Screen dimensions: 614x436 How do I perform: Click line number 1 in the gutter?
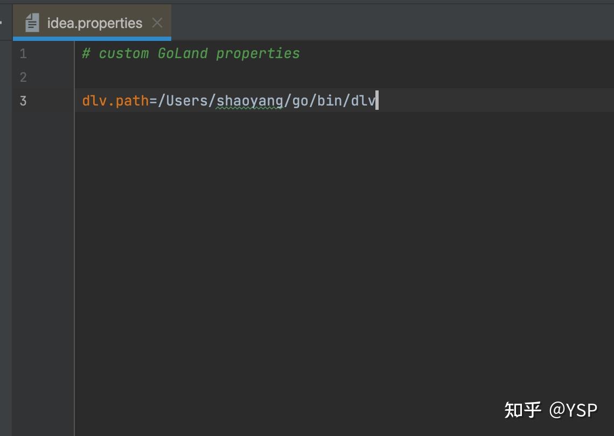click(23, 53)
